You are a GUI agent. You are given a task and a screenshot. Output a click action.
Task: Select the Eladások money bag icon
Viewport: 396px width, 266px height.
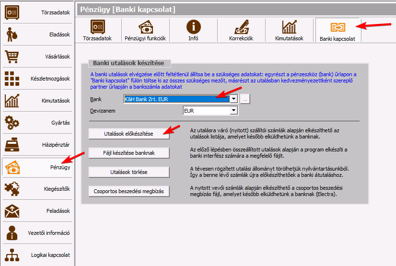(x=12, y=35)
